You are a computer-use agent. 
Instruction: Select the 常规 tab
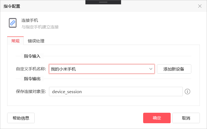15,41
